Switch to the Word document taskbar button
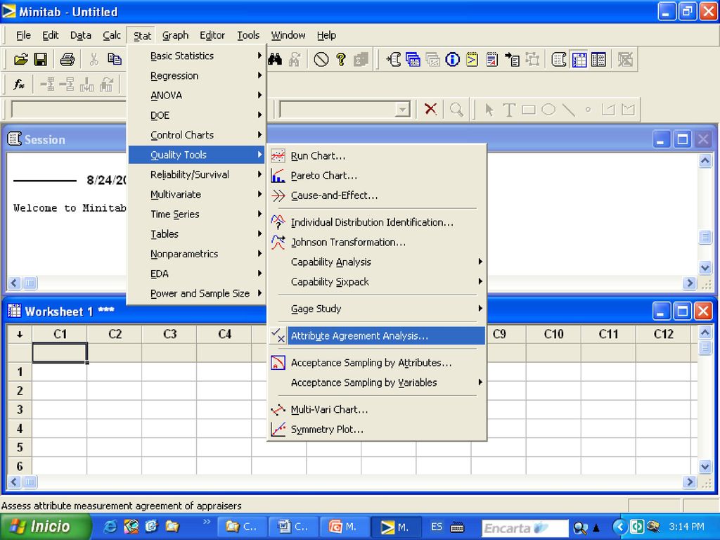 coord(294,527)
